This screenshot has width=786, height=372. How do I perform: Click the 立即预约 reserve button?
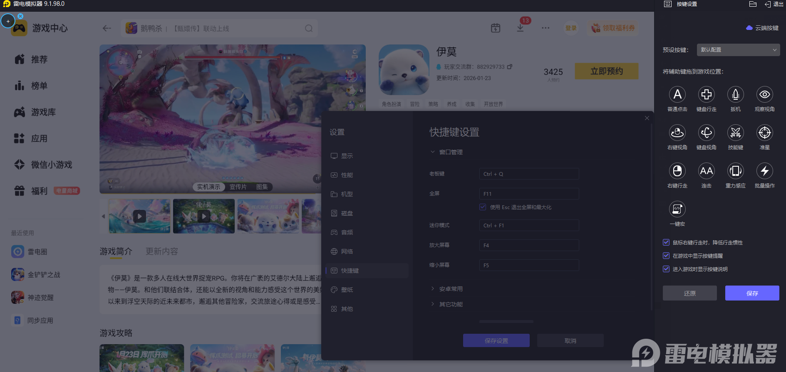(606, 71)
